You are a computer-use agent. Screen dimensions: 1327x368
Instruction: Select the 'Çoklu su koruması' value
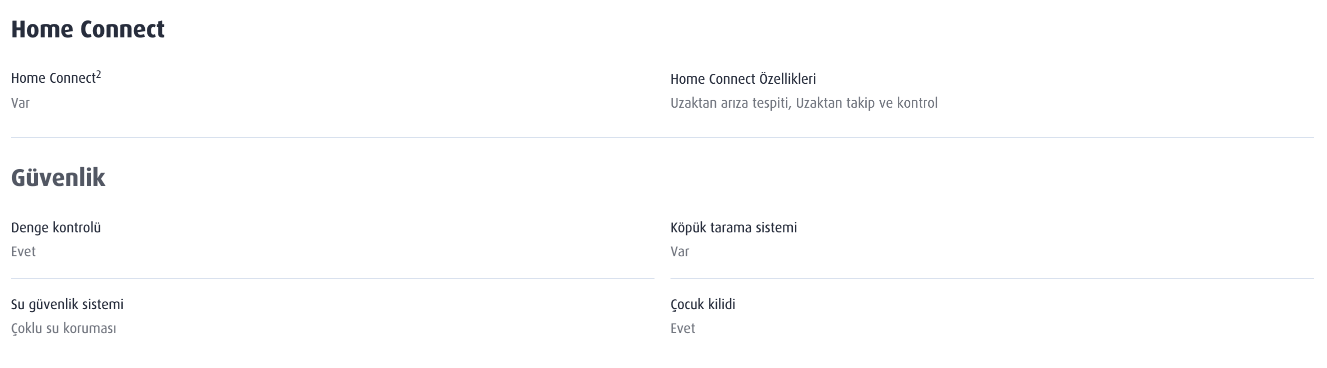(x=63, y=329)
